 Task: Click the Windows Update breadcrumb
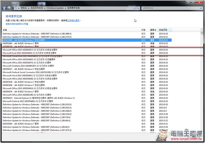pos(55,8)
